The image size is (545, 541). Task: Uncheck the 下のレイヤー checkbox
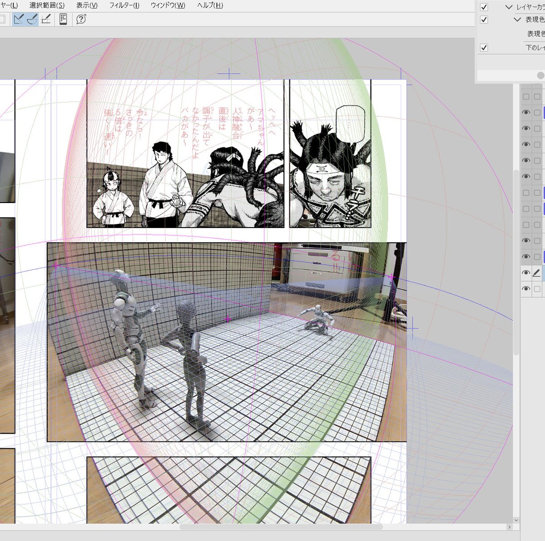484,48
